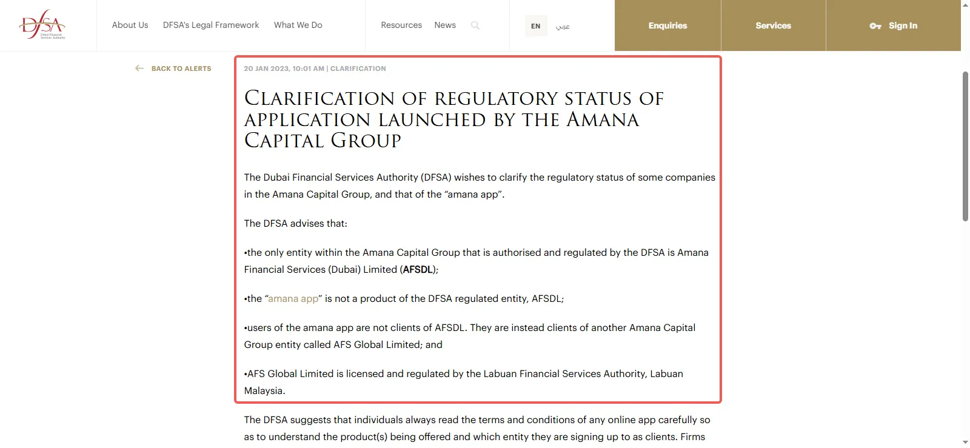Image resolution: width=970 pixels, height=448 pixels.
Task: Go back via BACK TO ALERTS link
Action: (181, 69)
